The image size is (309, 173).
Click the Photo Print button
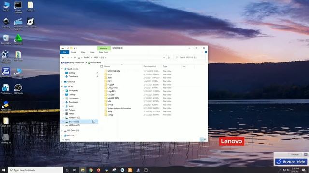(x=95, y=63)
